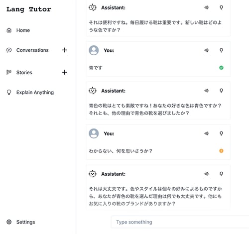Play audio for the わからない message

tap(206, 133)
